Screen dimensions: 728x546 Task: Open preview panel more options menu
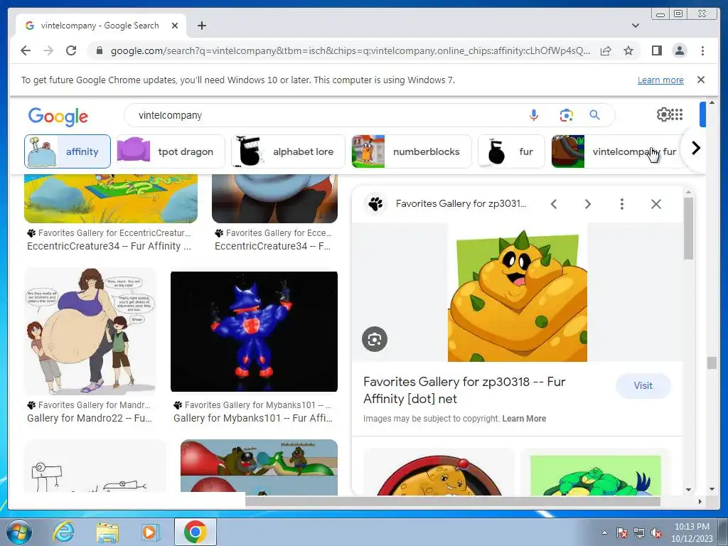621,204
